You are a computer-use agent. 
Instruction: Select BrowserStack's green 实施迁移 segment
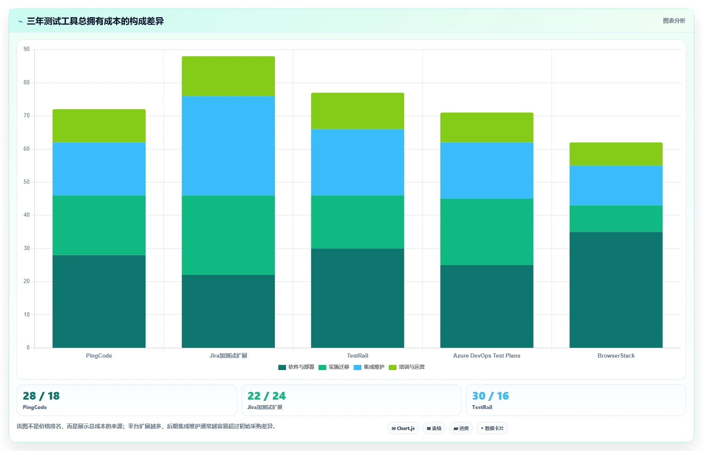point(616,219)
